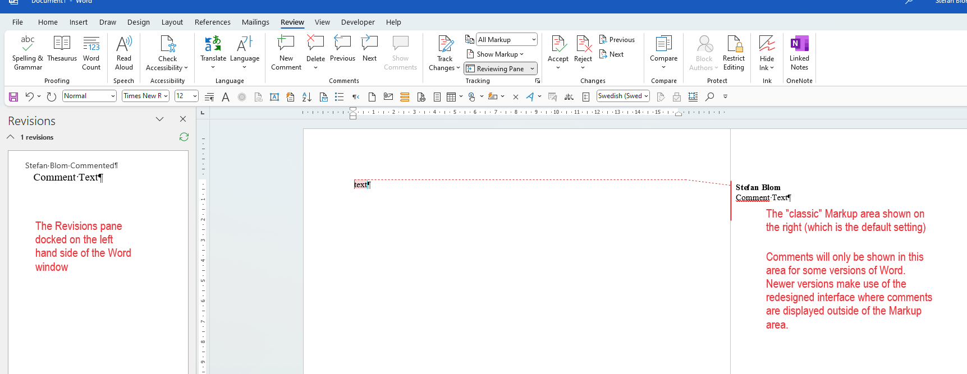The width and height of the screenshot is (967, 374).
Task: Click the search magnifier icon
Action: tap(709, 96)
